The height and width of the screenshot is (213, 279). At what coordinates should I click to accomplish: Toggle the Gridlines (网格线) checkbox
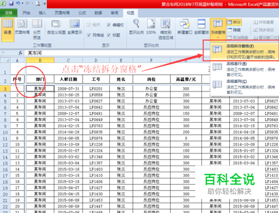pyautogui.click(x=89, y=35)
